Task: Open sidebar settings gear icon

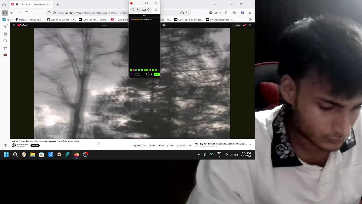Action: (5, 145)
